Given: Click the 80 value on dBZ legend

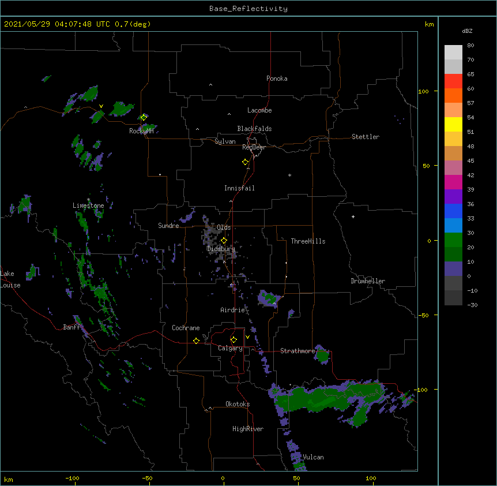Looking at the screenshot, I should [x=470, y=46].
